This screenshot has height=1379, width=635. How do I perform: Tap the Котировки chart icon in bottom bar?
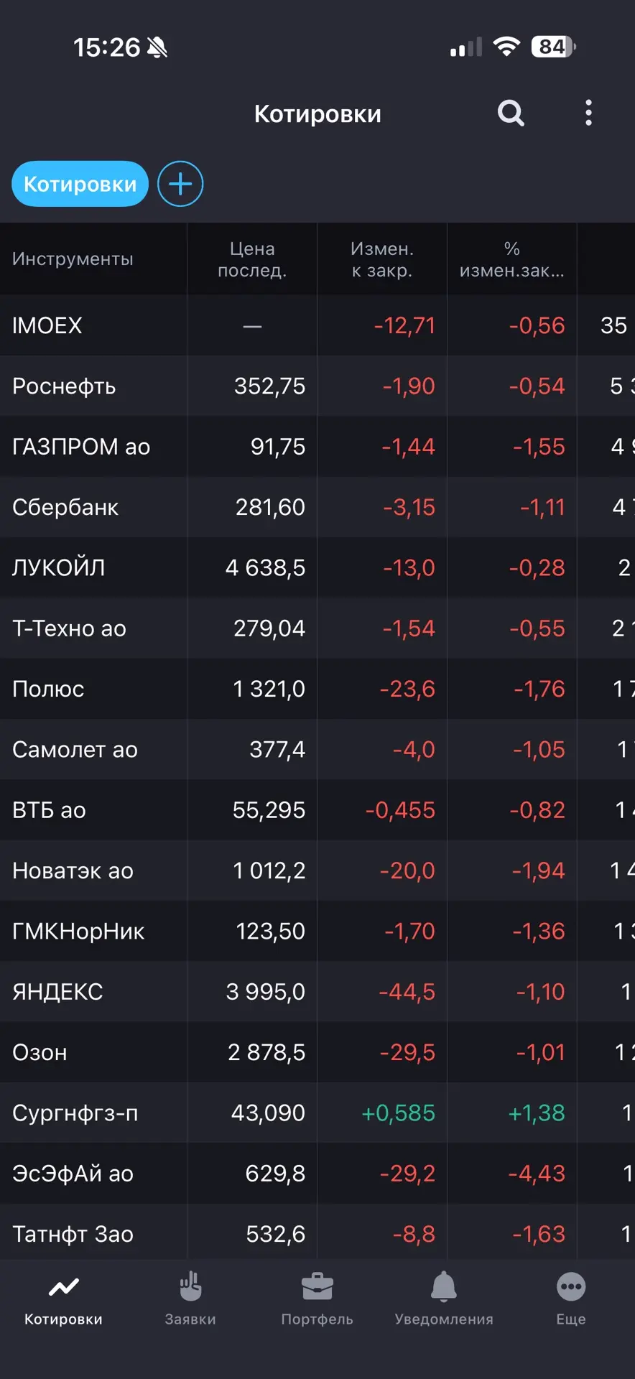63,1288
